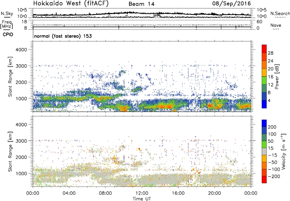Click the "24" label on the power colorbar
Screen dimensions: 290x201
[x=270, y=61]
